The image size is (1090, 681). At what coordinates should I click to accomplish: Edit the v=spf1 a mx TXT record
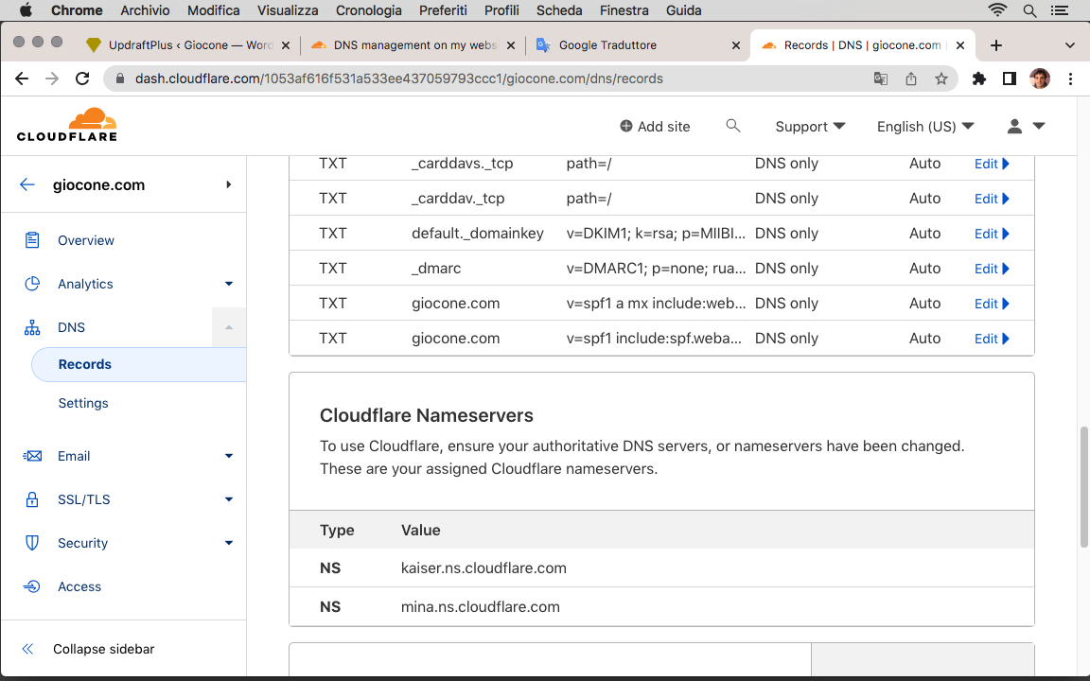tap(992, 304)
